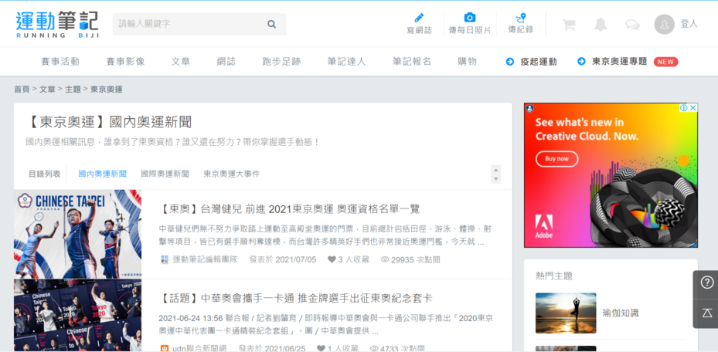
Task: Click the heart icon for 3 人收藏
Action: [x=332, y=259]
